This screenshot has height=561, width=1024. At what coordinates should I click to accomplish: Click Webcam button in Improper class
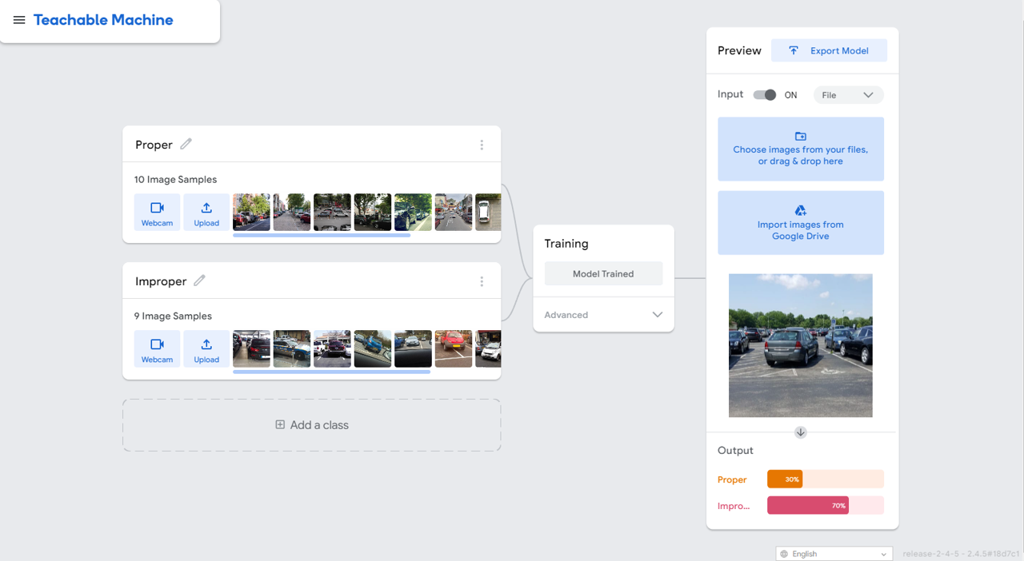pyautogui.click(x=157, y=349)
